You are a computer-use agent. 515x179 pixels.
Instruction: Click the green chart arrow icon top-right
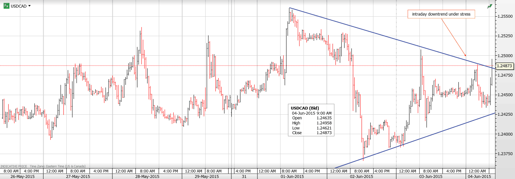tap(490, 6)
